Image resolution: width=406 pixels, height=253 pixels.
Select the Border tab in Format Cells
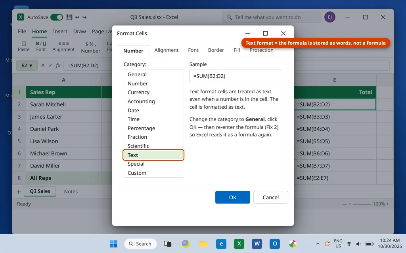tap(216, 50)
